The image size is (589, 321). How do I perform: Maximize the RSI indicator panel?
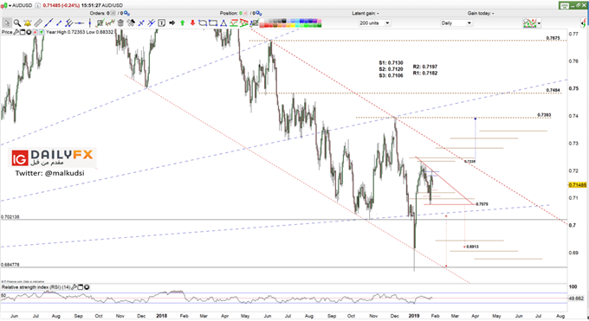(x=81, y=287)
